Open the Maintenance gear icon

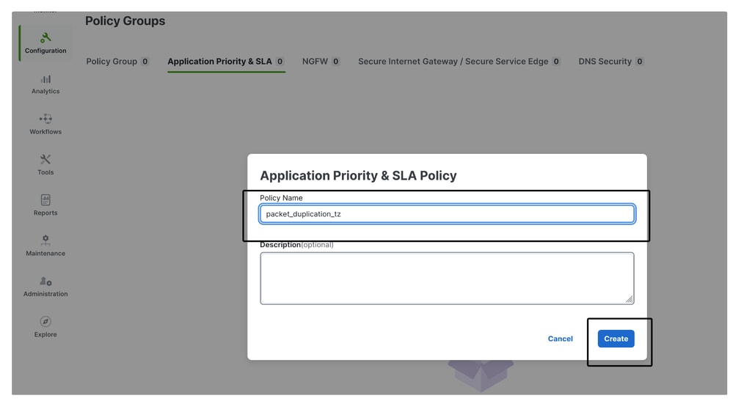coord(45,240)
